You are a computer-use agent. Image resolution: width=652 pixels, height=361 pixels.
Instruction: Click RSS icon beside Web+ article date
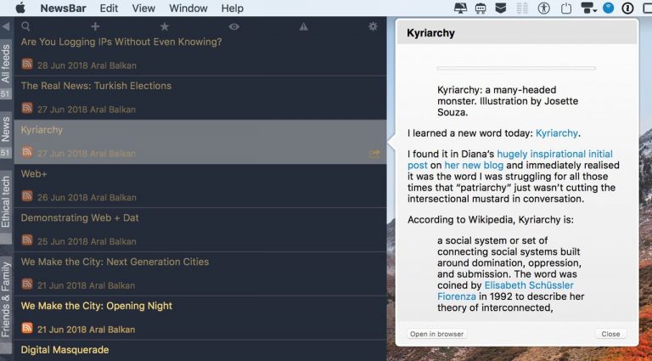pos(27,196)
